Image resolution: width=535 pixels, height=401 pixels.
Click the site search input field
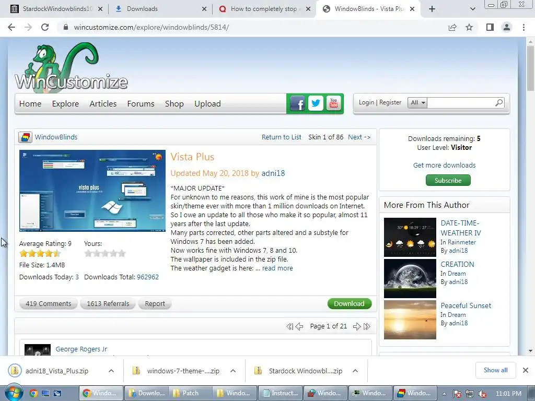coord(461,102)
